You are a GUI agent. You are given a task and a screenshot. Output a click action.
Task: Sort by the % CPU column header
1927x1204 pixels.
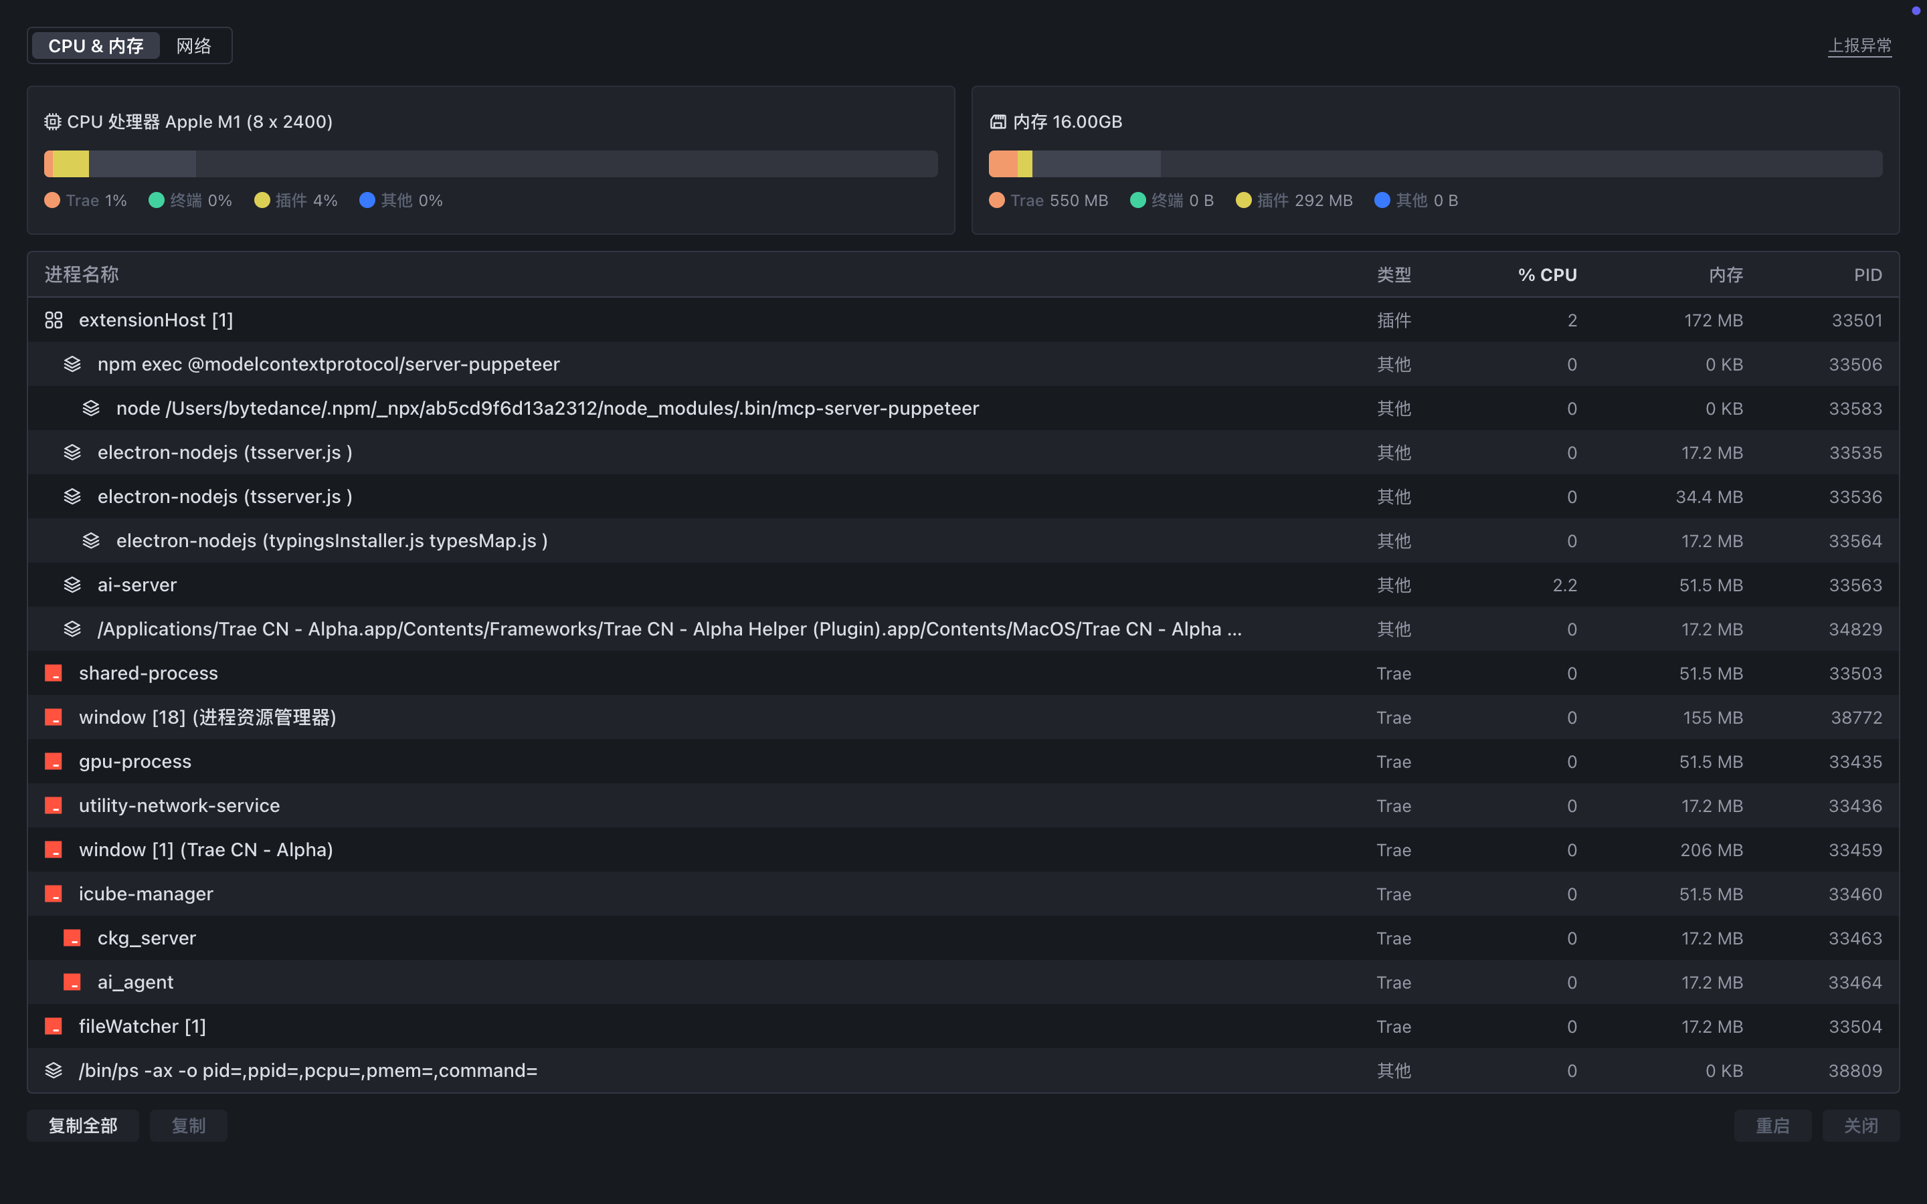coord(1546,276)
